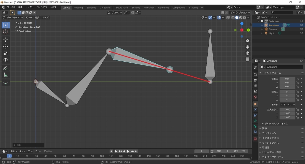305x164 pixels.
Task: Hide the Collection in outliner
Action: coord(301,21)
